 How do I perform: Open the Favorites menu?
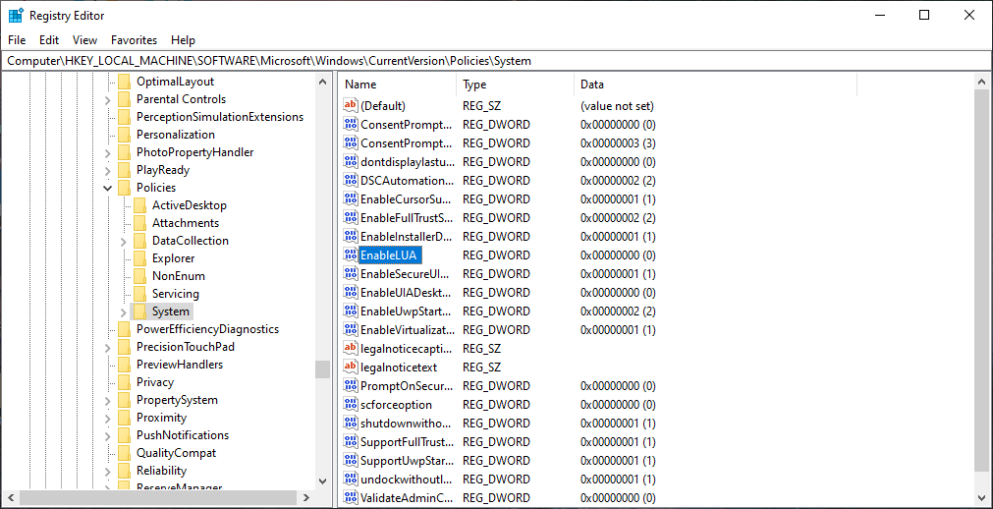pos(135,40)
